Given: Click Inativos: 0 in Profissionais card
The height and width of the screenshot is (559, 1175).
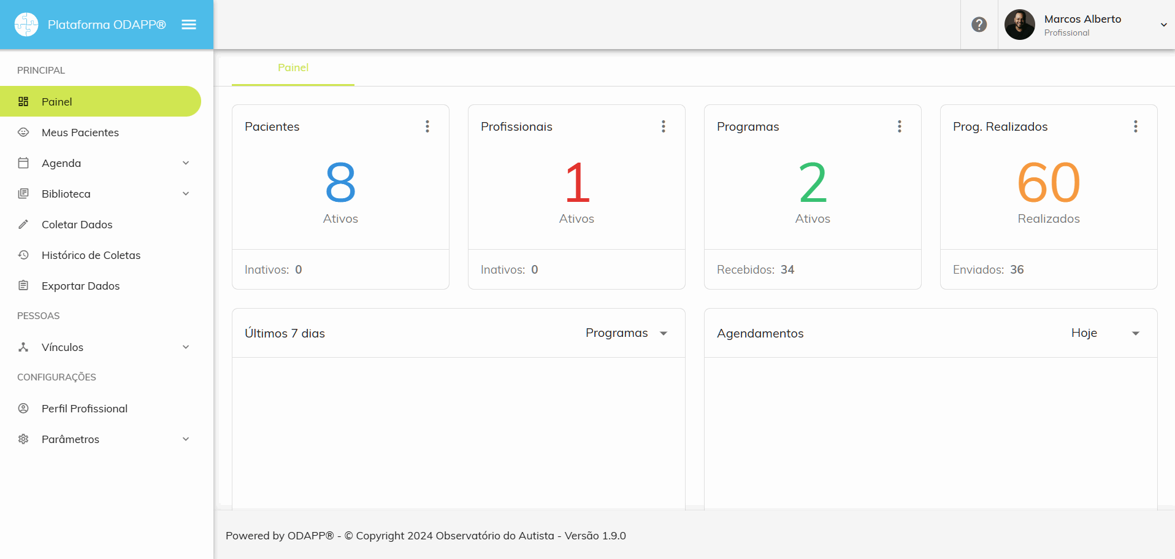Looking at the screenshot, I should click(510, 269).
